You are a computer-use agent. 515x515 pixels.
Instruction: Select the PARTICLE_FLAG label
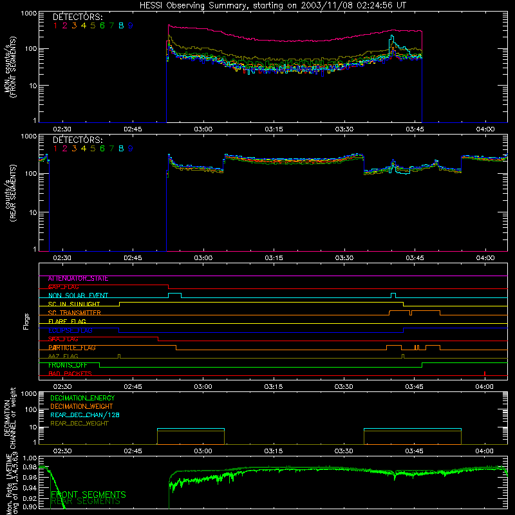click(x=72, y=348)
